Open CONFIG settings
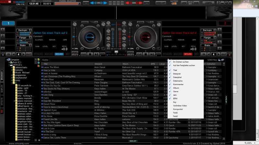Image resolution: width=259 pixels, height=145 pixels. pyautogui.click(x=208, y=3)
